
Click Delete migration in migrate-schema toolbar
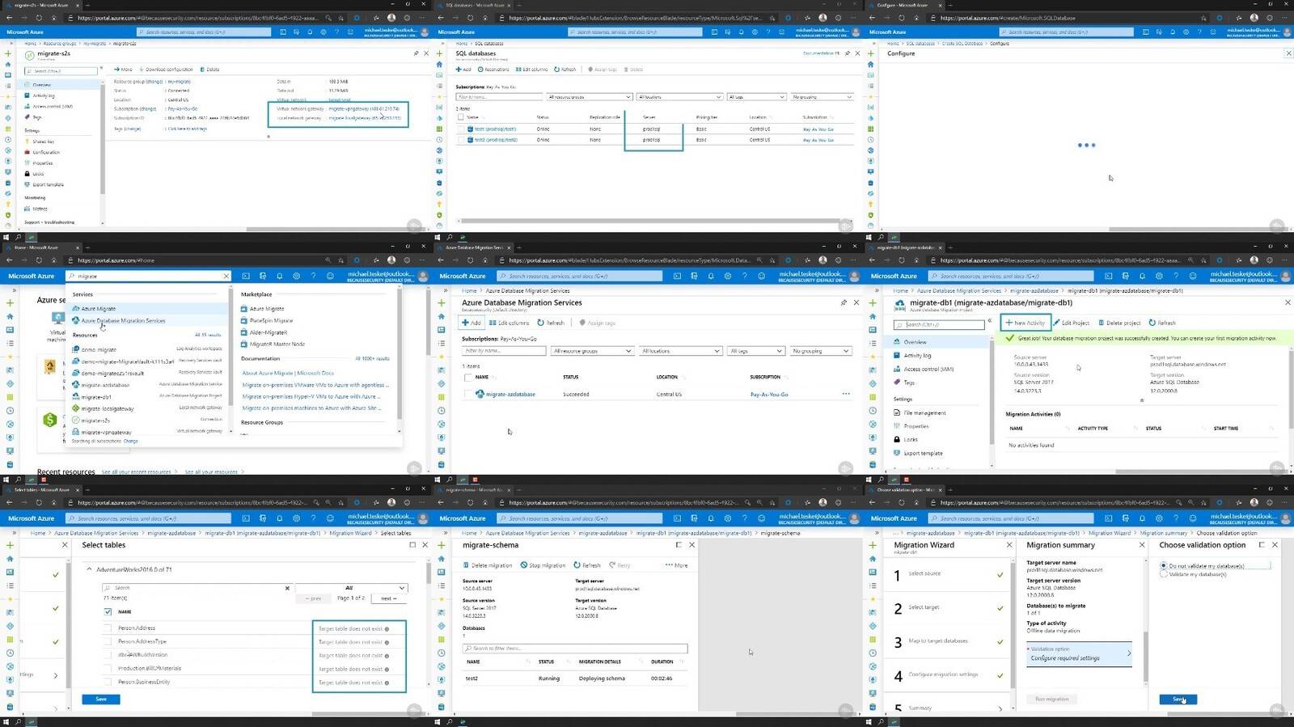(x=488, y=565)
